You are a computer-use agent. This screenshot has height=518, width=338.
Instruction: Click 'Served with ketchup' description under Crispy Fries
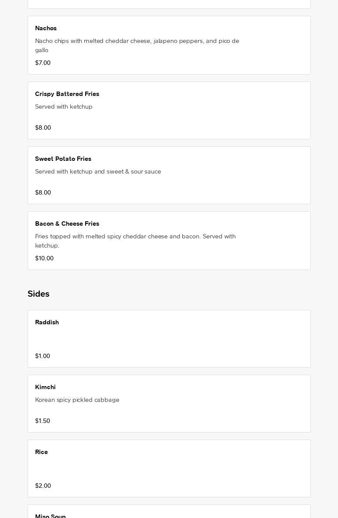[64, 106]
